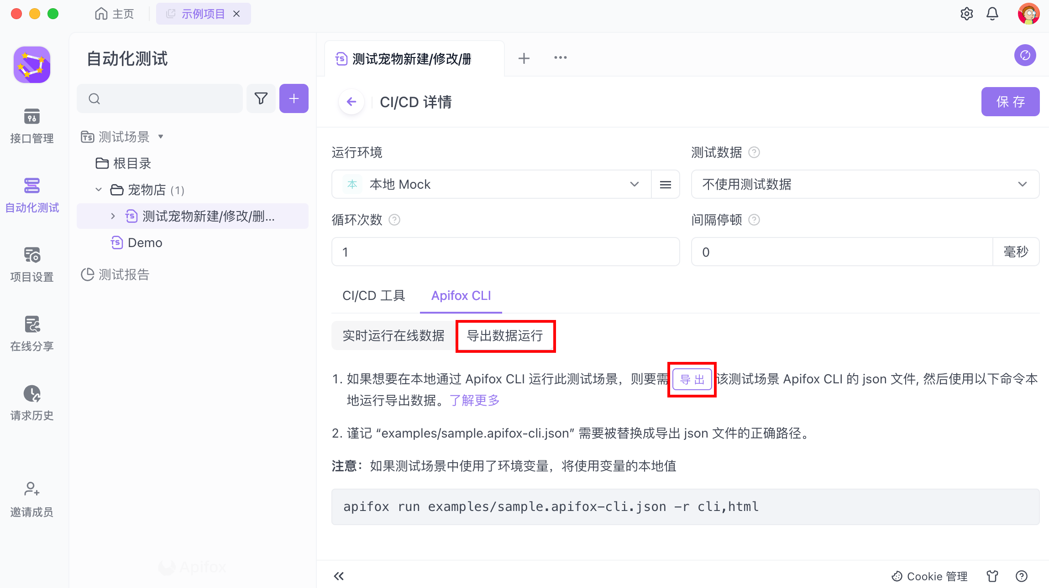Open 项目设置 in the left sidebar
The height and width of the screenshot is (588, 1049).
(x=31, y=264)
